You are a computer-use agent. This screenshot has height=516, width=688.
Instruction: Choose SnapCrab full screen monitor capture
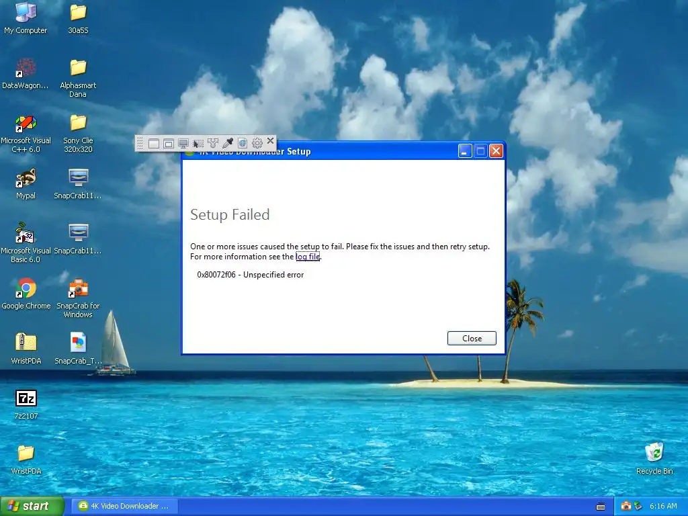point(183,144)
